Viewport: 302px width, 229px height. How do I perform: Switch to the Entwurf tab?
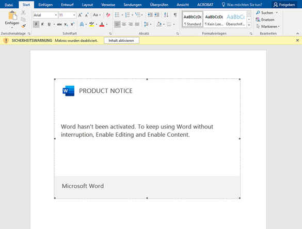pyautogui.click(x=67, y=5)
